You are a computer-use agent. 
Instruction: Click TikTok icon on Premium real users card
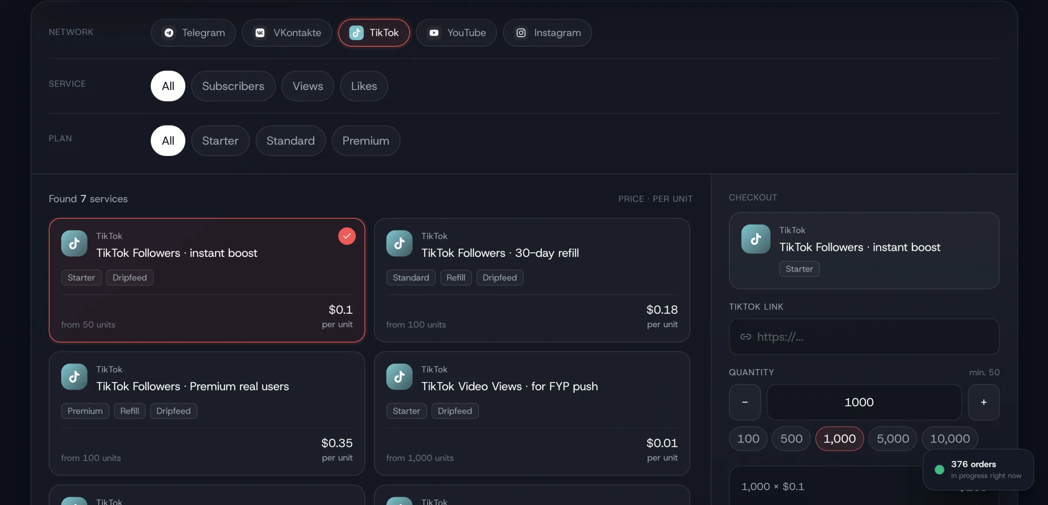pyautogui.click(x=74, y=377)
